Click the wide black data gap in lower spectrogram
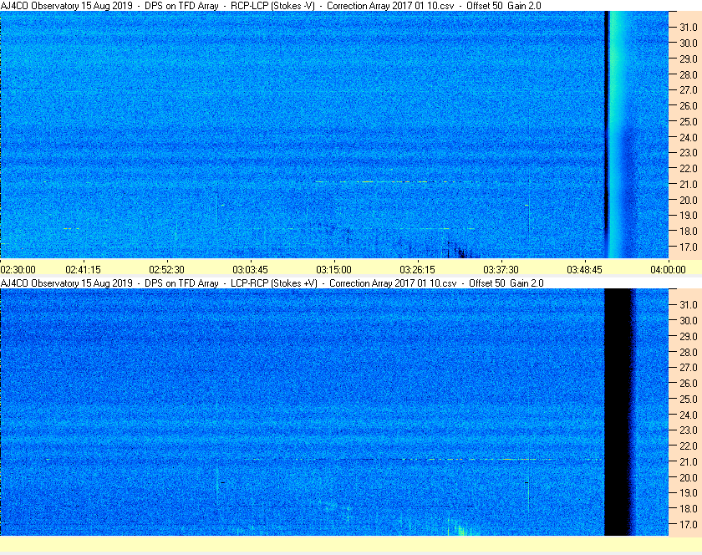This screenshot has width=702, height=555. [618, 412]
